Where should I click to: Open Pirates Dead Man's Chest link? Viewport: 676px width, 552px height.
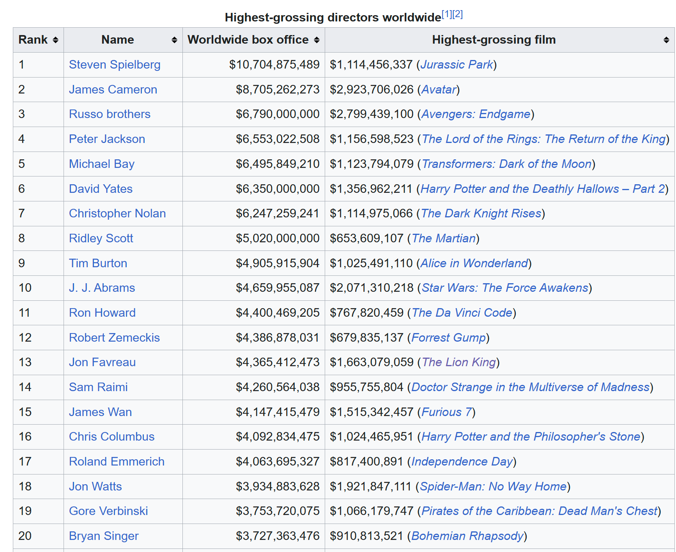540,511
